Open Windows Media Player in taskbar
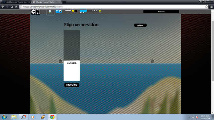Viewport: 214px width, 120px height. pos(33,117)
